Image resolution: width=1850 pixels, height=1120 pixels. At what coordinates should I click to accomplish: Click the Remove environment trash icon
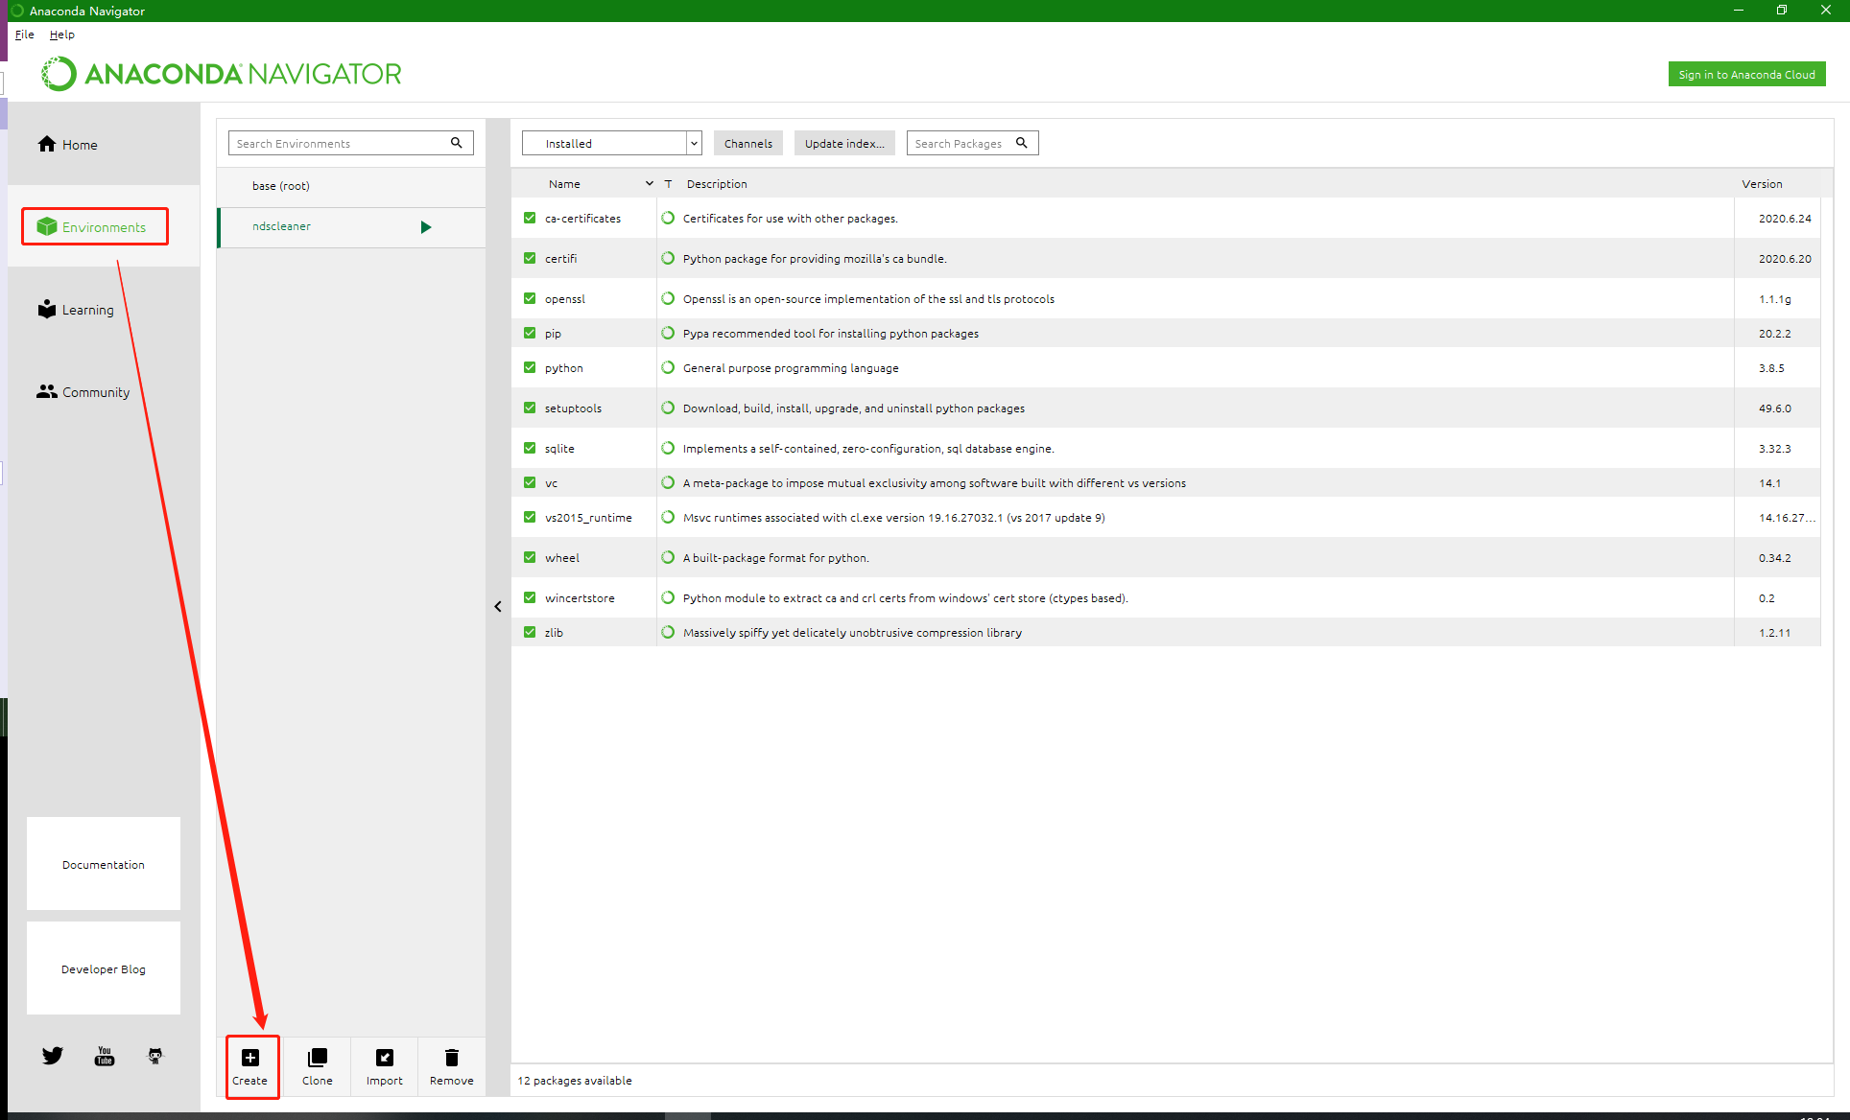click(451, 1058)
